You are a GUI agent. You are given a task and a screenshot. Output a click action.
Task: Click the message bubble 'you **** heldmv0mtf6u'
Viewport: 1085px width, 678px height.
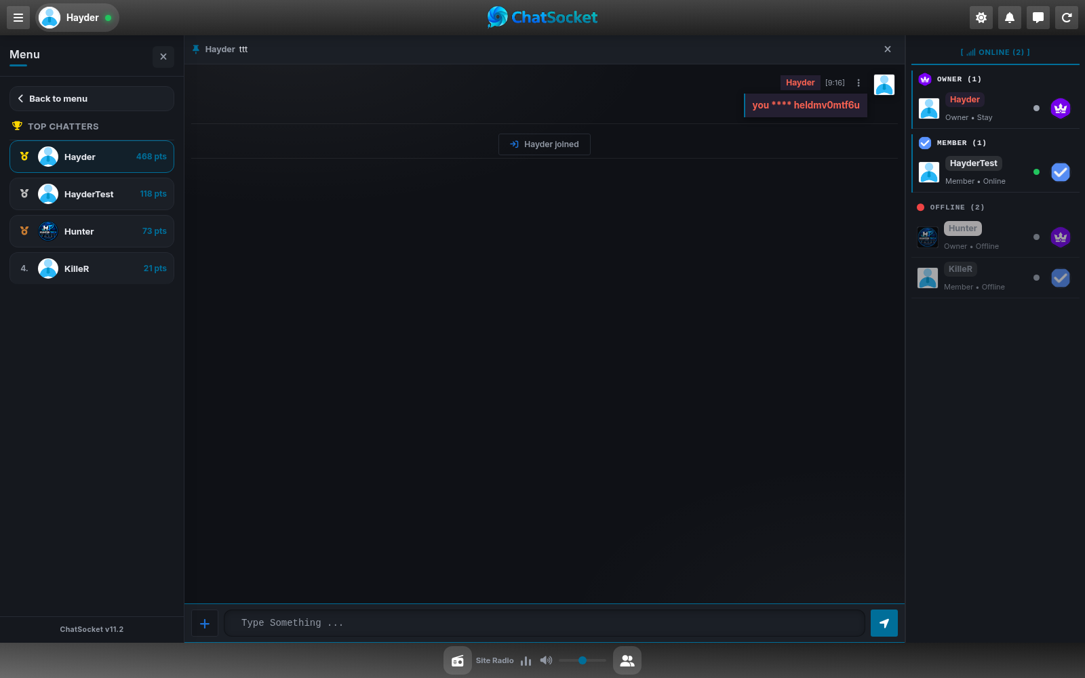click(x=806, y=105)
